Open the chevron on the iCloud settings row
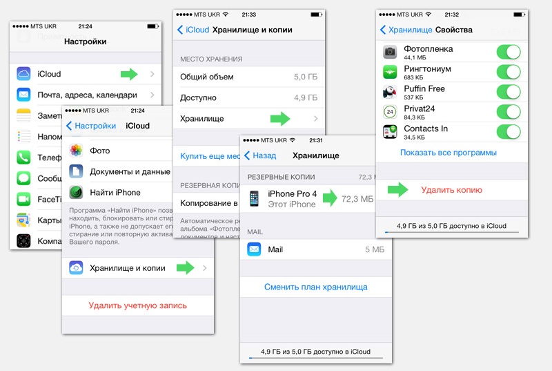The width and height of the screenshot is (552, 371). (x=152, y=74)
